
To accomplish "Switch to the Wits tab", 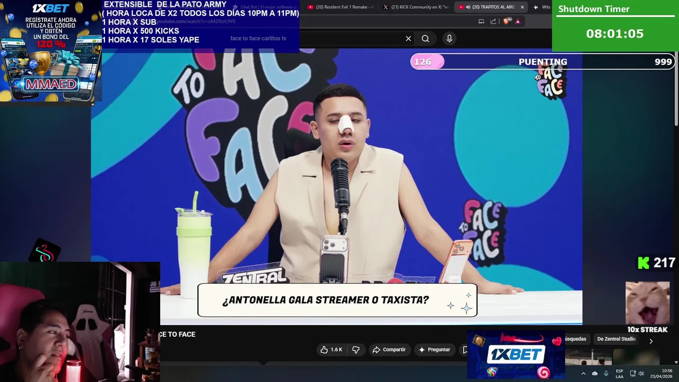I will pos(541,7).
